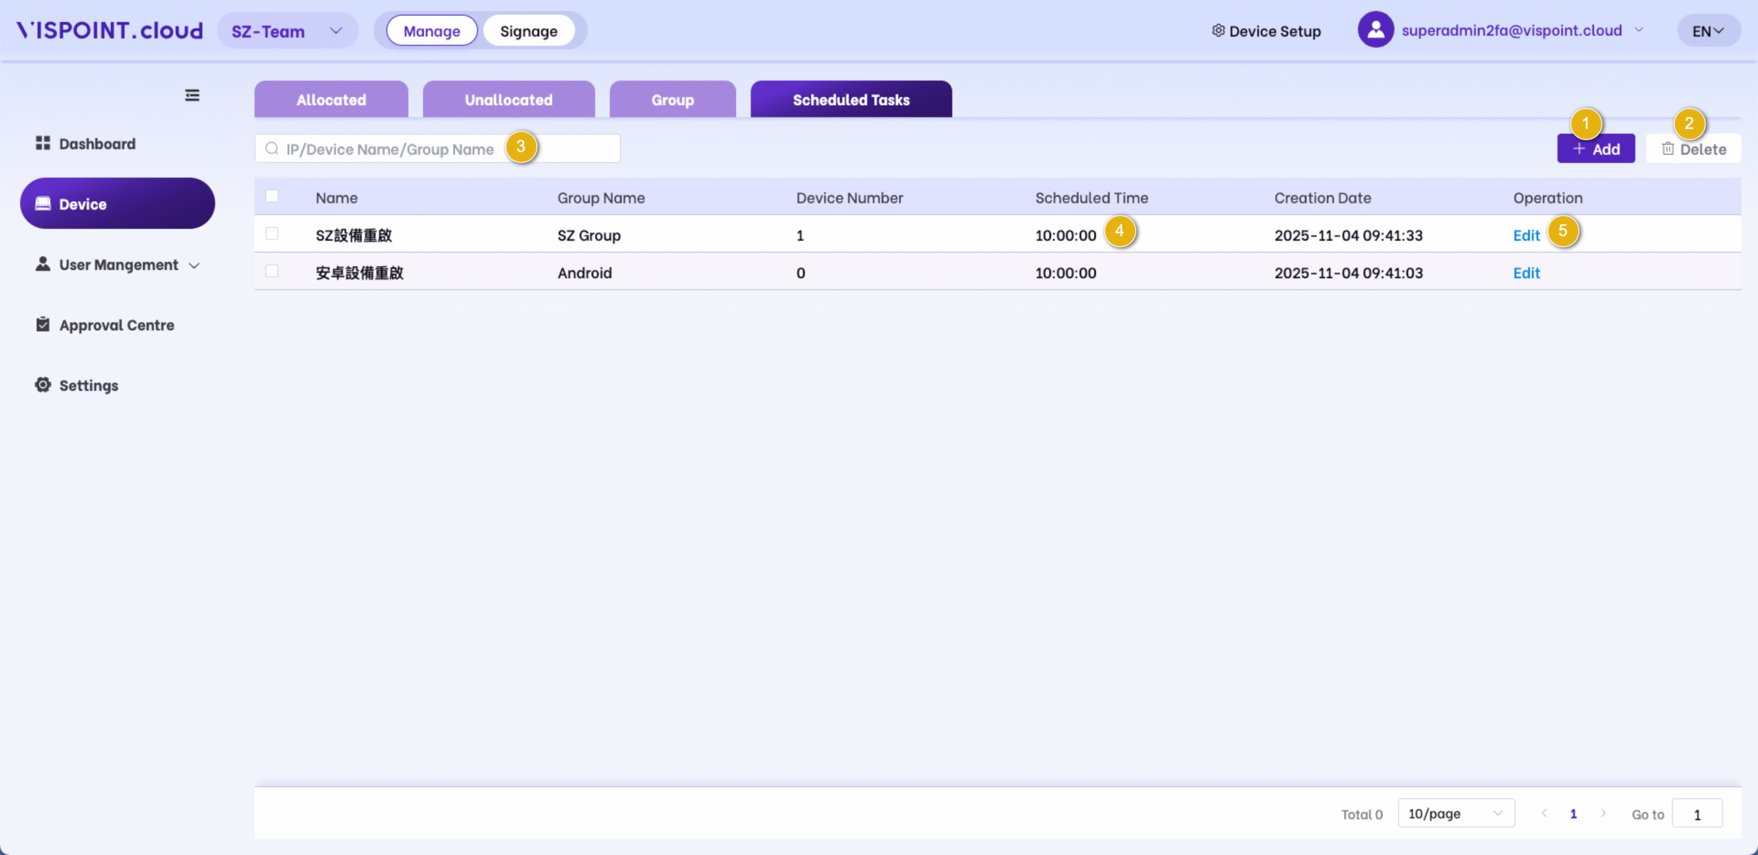This screenshot has height=855, width=1758.
Task: Check the 安卓設備重啟 row checkbox
Action: point(272,271)
